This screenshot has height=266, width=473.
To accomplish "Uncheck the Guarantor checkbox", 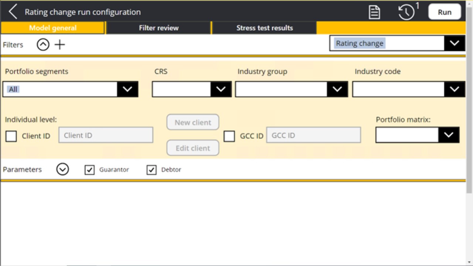I will [x=90, y=170].
